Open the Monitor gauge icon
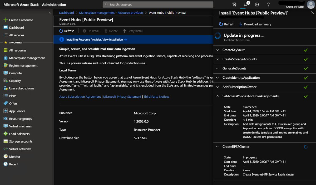This screenshot has width=316, height=185. (6, 156)
